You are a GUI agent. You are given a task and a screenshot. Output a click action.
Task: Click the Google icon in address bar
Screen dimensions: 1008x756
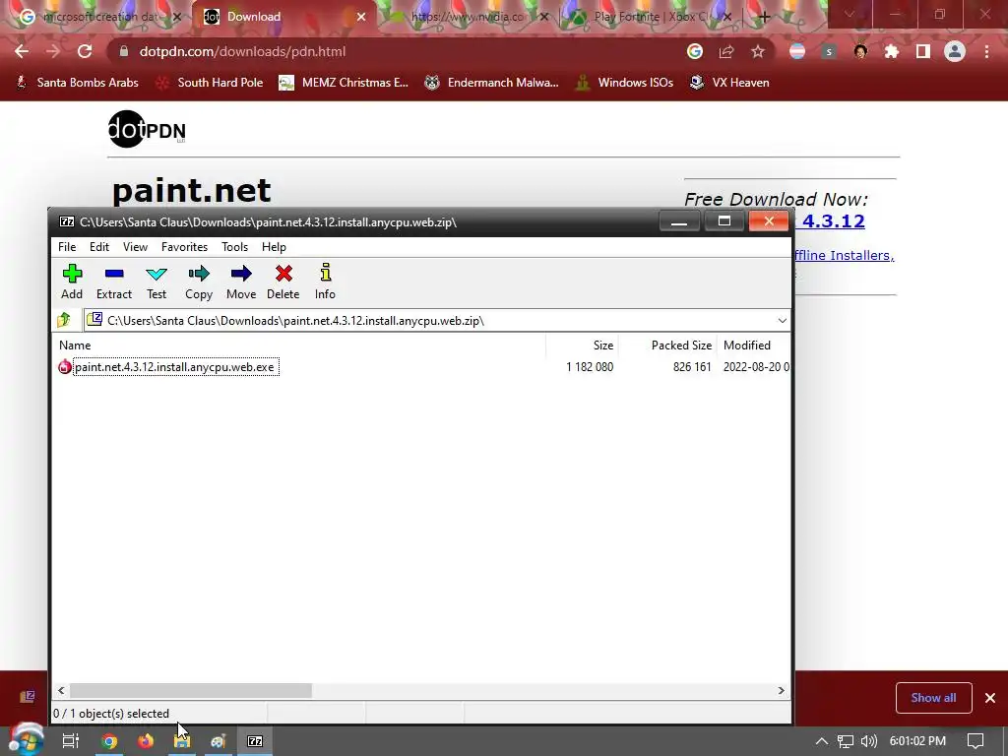click(x=694, y=51)
